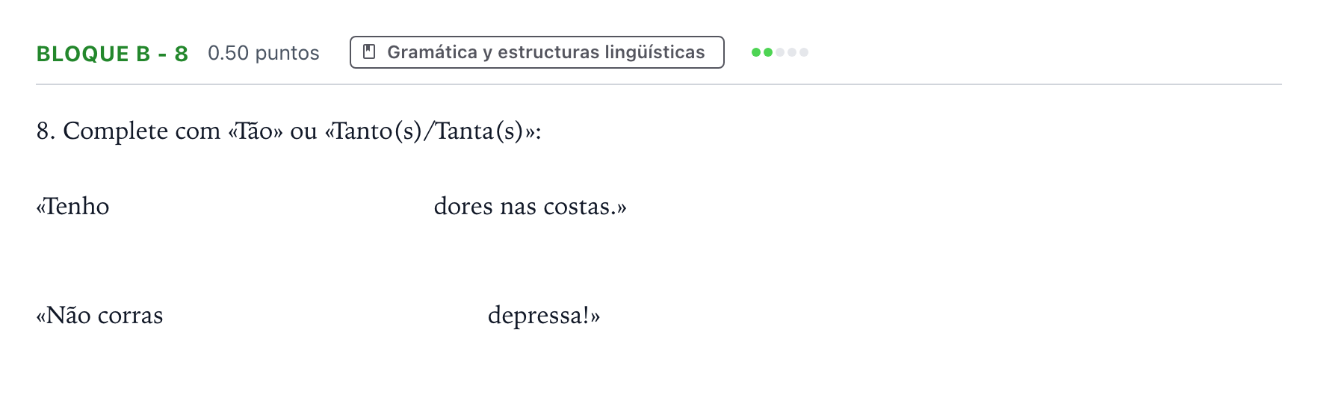Click the word Complete in the instruction
Screen dimensions: 1318x415
click(x=115, y=132)
